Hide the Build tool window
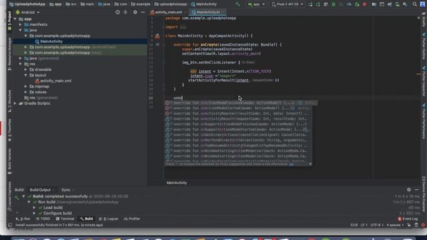This screenshot has width=427, height=240. point(416,189)
